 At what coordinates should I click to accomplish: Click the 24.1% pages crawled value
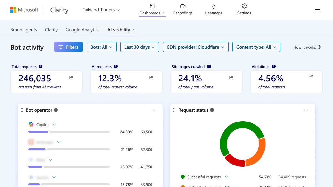[x=190, y=79]
